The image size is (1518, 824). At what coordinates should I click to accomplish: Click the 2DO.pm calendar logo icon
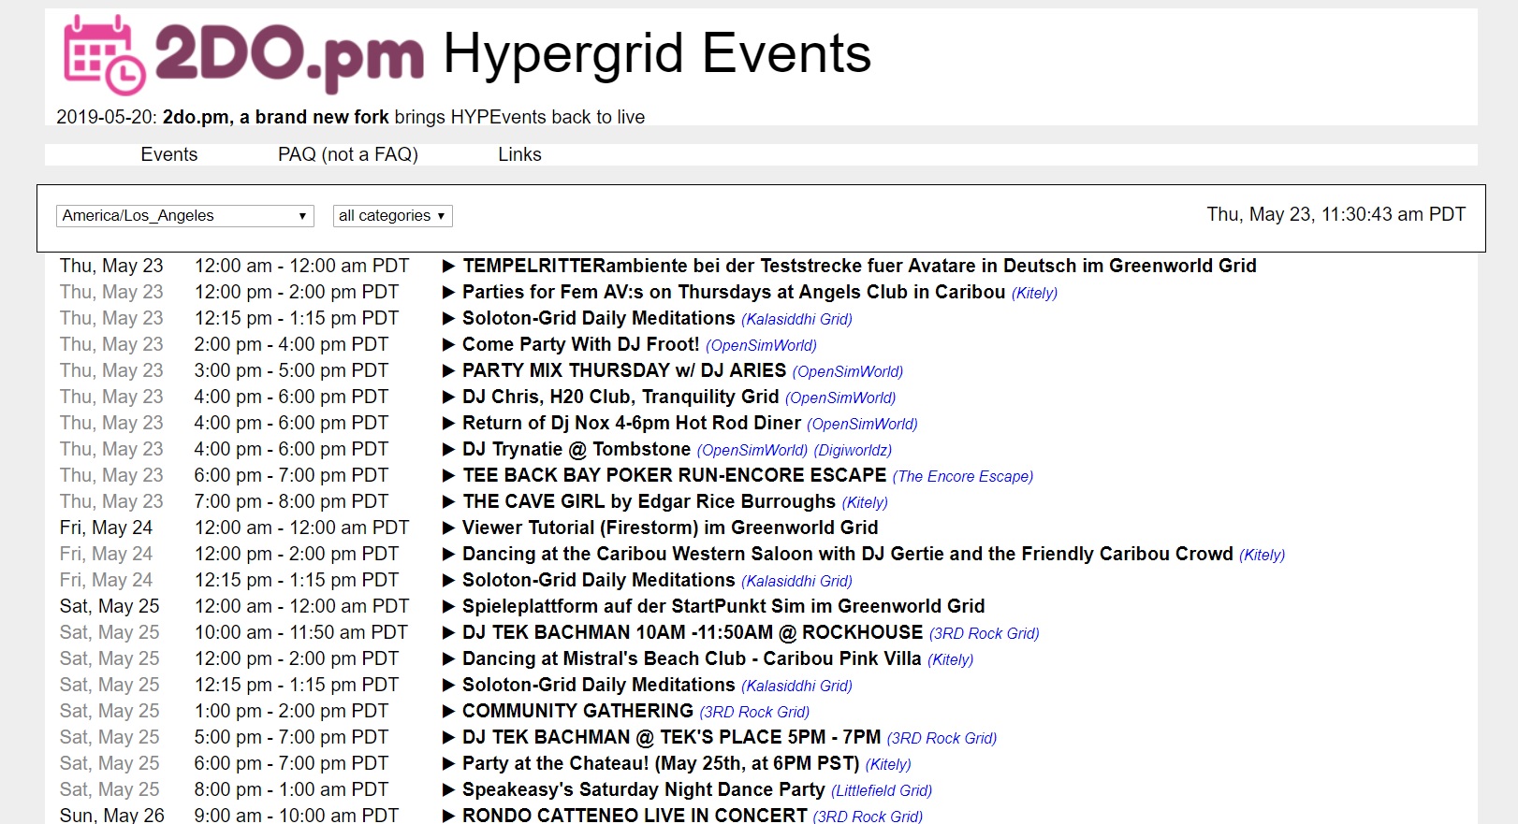[x=104, y=54]
